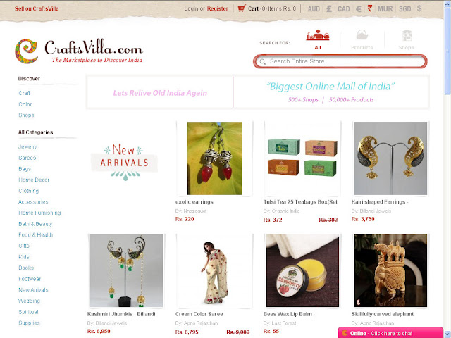Select the All search filter

318,39
